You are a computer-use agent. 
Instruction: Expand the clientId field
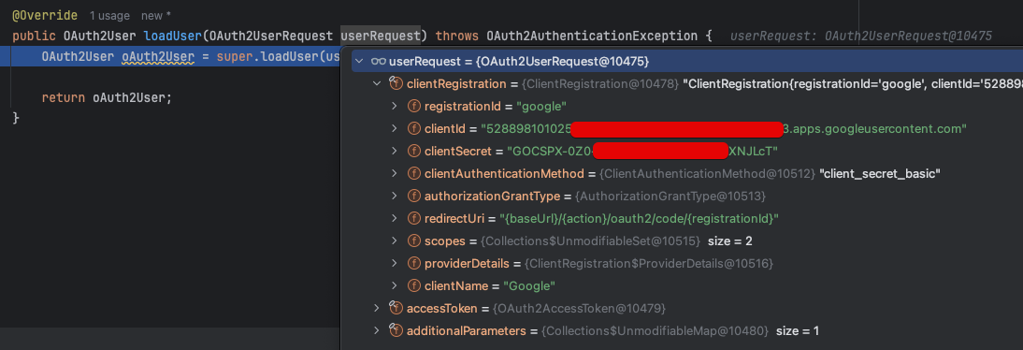pyautogui.click(x=394, y=128)
